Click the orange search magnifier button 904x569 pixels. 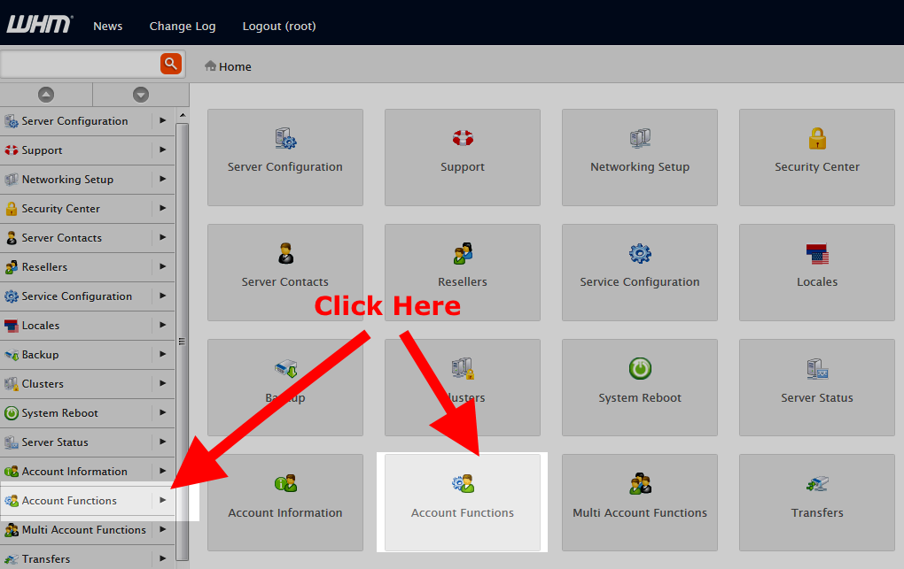pyautogui.click(x=170, y=64)
